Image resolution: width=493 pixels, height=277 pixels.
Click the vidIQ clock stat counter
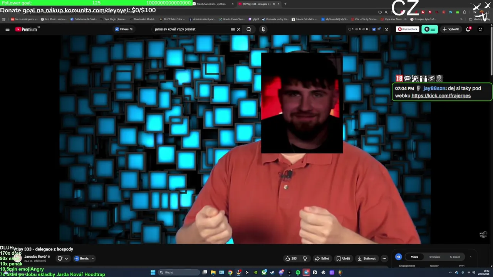pyautogui.click(x=351, y=29)
